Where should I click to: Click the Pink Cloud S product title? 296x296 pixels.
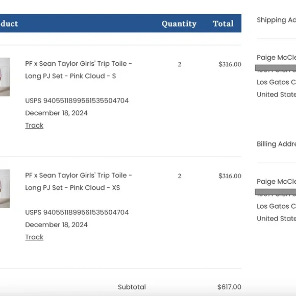pyautogui.click(x=79, y=69)
